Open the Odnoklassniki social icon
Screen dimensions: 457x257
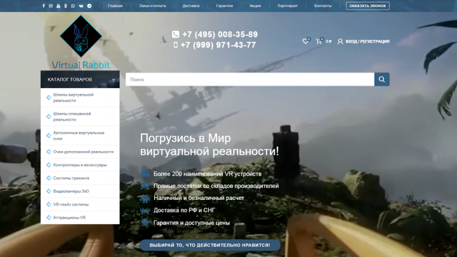coord(65,6)
